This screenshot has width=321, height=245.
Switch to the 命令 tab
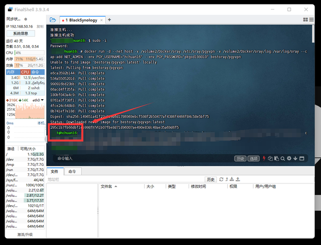click(x=72, y=171)
